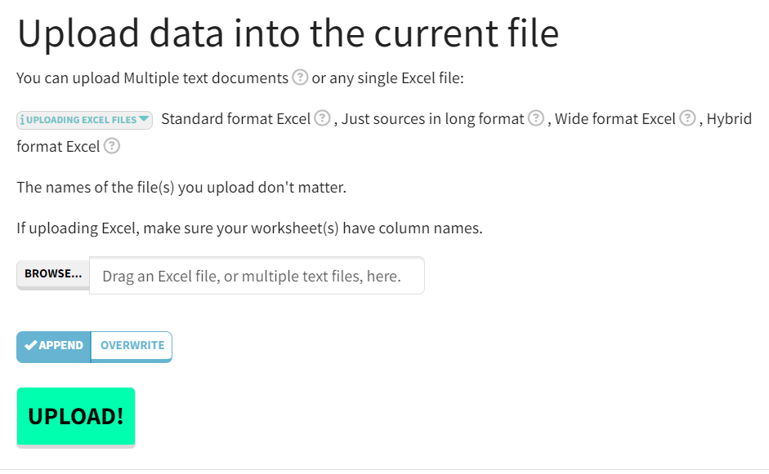This screenshot has width=769, height=474.
Task: Click the drag-an-Excel-file input box
Action: point(257,276)
